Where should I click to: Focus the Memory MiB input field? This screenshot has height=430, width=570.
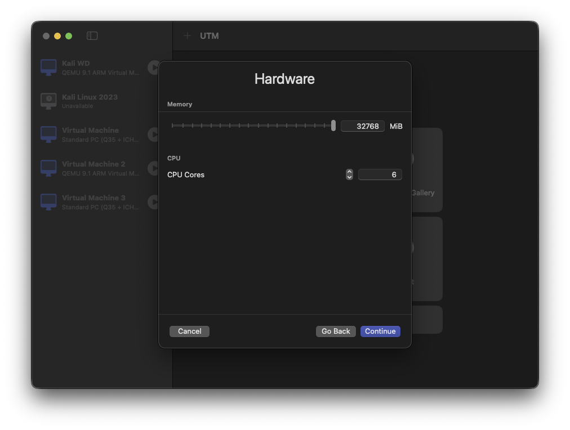(x=363, y=126)
